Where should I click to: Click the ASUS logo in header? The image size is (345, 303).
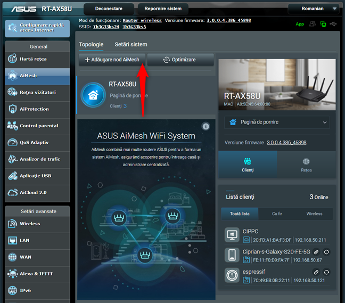pyautogui.click(x=24, y=9)
